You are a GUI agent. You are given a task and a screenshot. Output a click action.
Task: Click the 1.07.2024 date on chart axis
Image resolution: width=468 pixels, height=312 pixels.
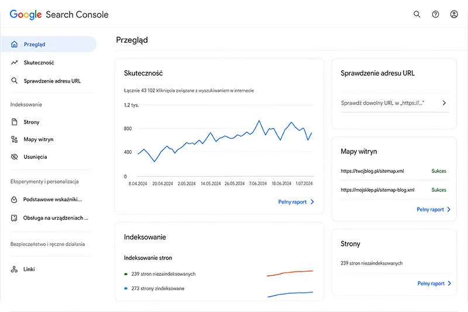coord(304,184)
